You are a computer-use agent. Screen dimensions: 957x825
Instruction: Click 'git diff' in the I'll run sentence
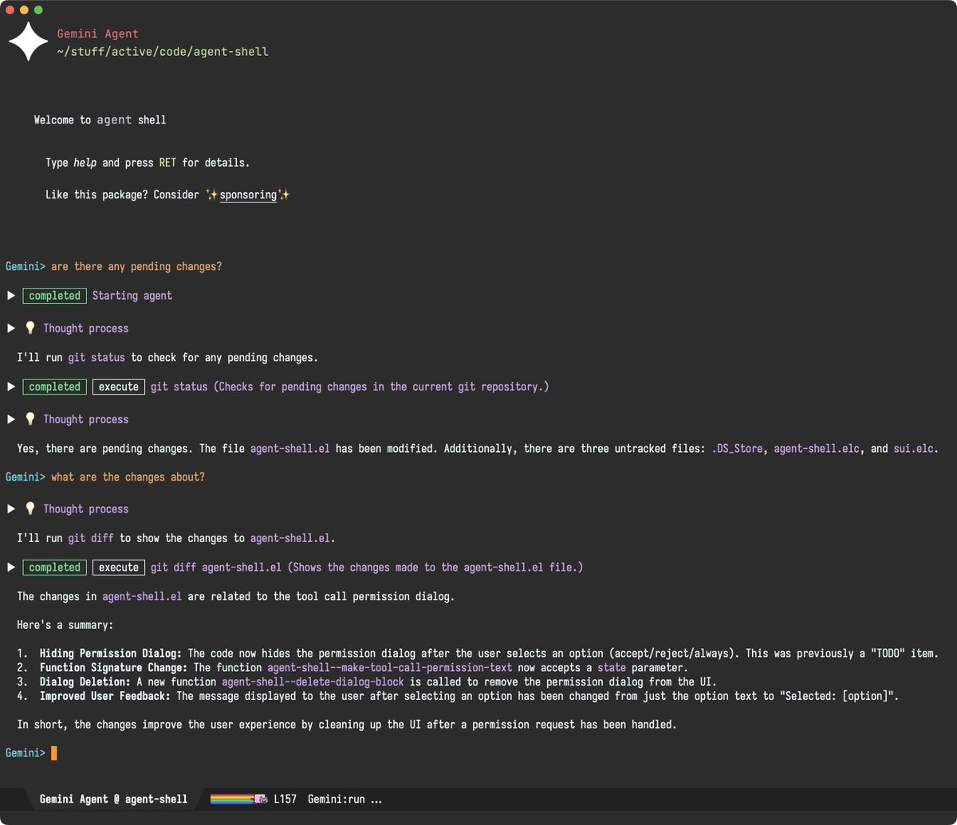(91, 538)
